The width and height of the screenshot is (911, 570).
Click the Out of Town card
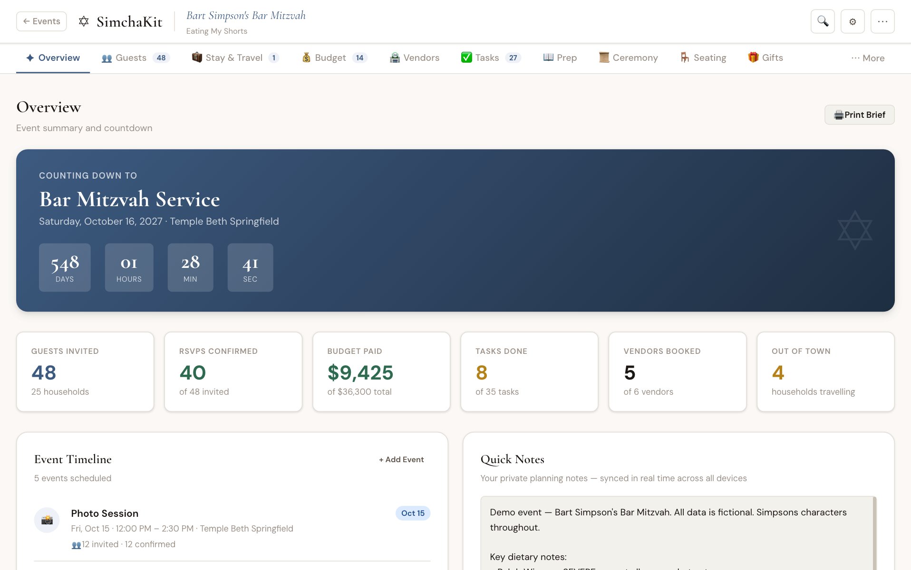tap(826, 371)
